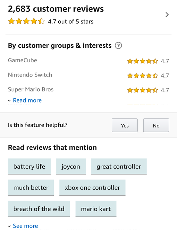The height and width of the screenshot is (232, 177).
Task: Expand Read more customer groups
Action: coord(27,100)
